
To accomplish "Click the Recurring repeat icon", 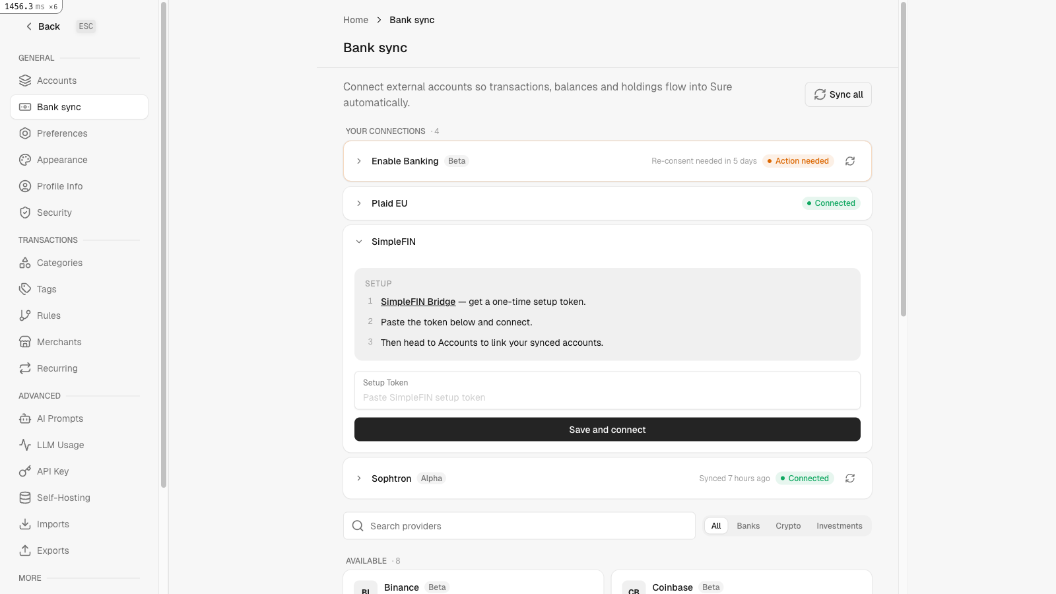I will [x=25, y=368].
